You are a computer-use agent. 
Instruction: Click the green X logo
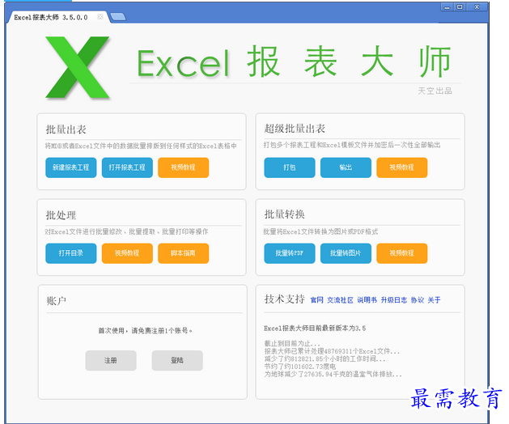pyautogui.click(x=77, y=67)
